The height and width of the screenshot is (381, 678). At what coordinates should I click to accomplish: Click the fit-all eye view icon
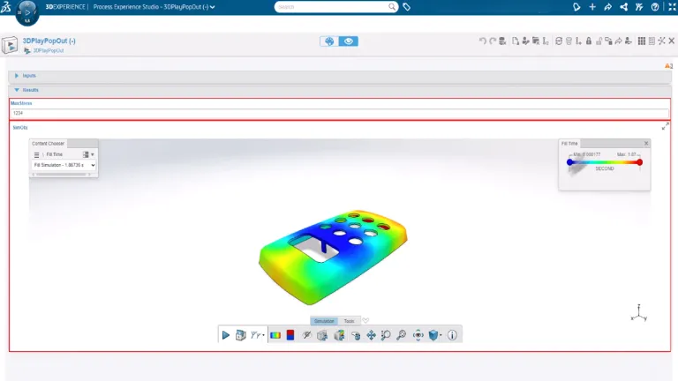click(x=418, y=335)
